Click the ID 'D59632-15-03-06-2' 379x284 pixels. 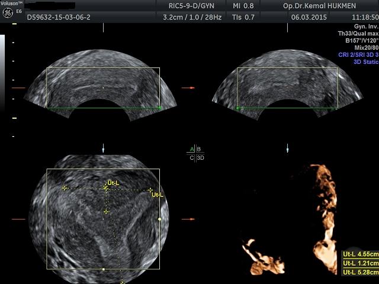click(59, 17)
